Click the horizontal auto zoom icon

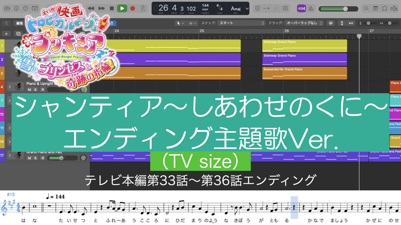point(351,23)
